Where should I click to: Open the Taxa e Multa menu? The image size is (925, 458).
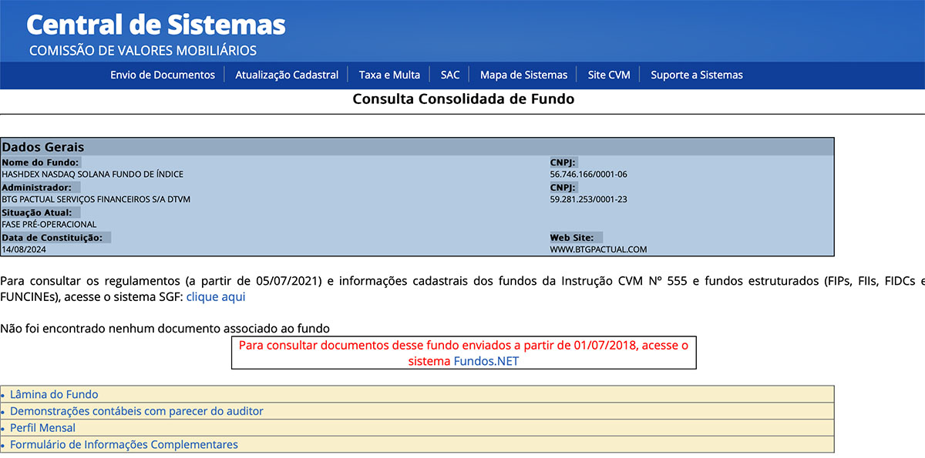coord(389,75)
